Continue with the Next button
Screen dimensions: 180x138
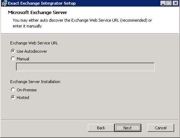pos(128,128)
